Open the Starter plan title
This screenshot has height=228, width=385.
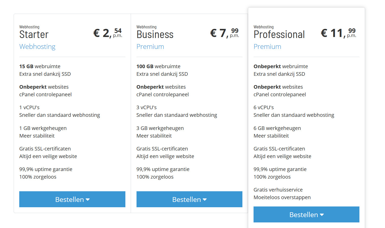click(34, 34)
